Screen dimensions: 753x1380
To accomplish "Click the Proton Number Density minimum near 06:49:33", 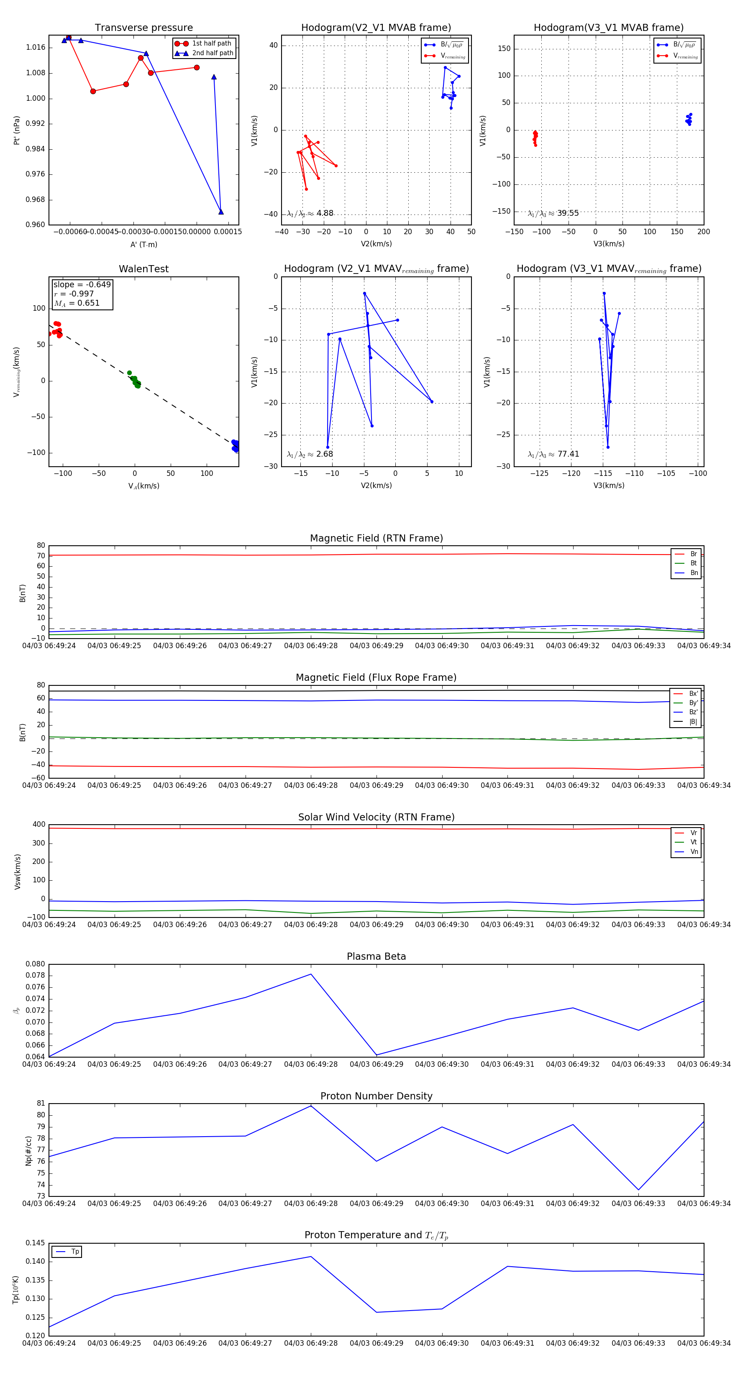I will point(638,1190).
